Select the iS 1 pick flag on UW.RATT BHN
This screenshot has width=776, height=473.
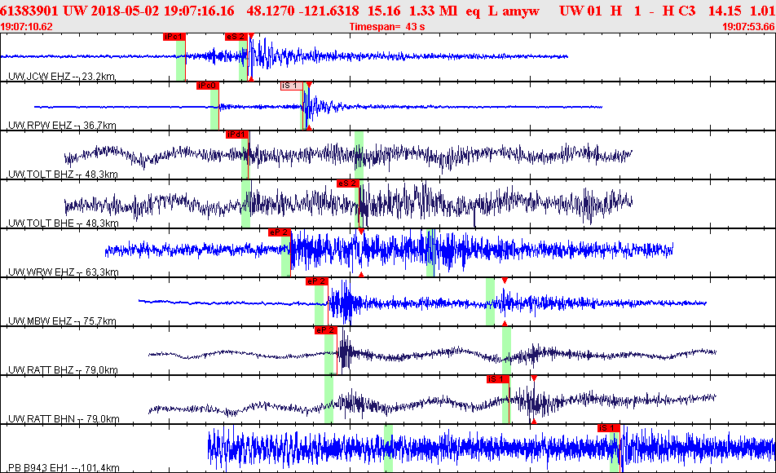(498, 379)
